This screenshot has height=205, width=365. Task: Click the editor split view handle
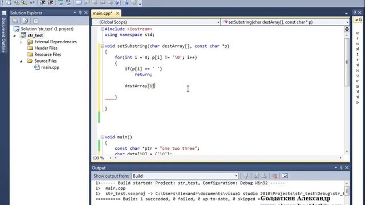[347, 29]
